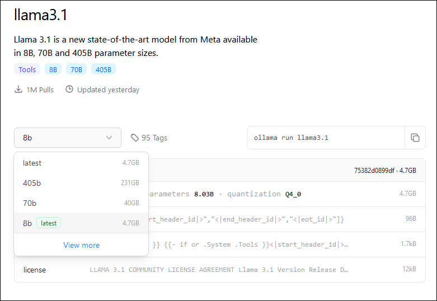
Task: Choose the 405b model variant
Action: [81, 183]
